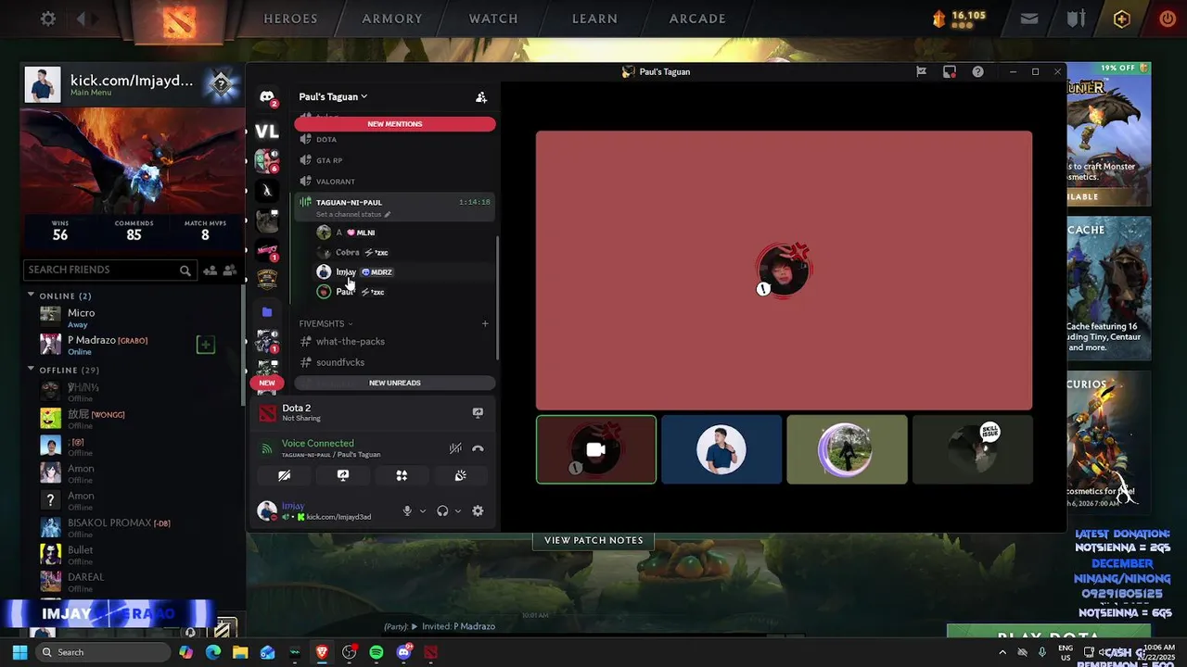The width and height of the screenshot is (1187, 667).
Task: Toggle noise suppression in voice panel
Action: [x=455, y=448]
